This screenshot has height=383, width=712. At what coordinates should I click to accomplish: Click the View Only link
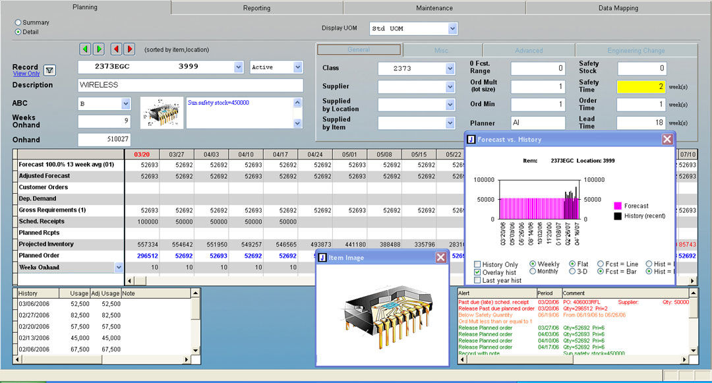point(26,74)
